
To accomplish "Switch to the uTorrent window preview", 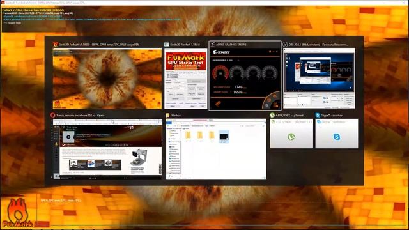I will [291, 134].
